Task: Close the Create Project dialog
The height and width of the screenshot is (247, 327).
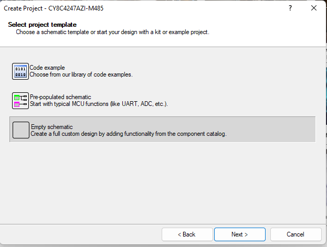Action: (x=314, y=8)
